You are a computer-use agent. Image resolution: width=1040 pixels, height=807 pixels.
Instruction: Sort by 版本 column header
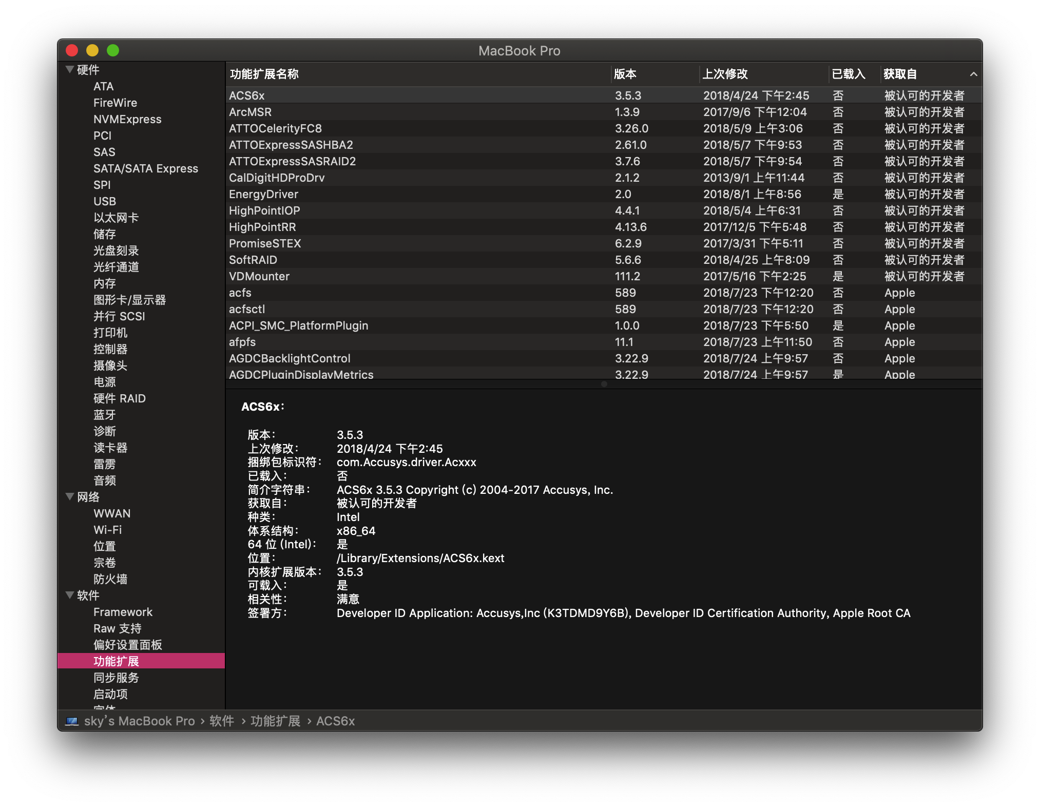(655, 74)
